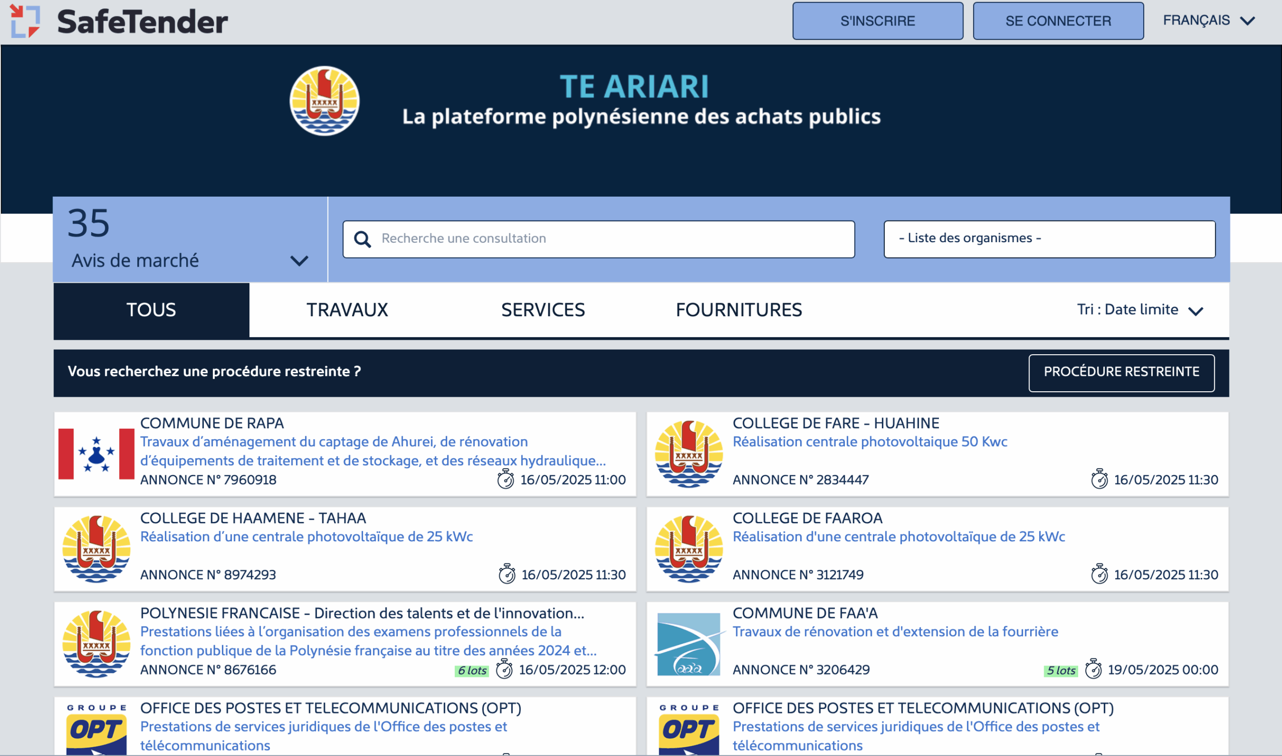The height and width of the screenshot is (756, 1282).
Task: Open the FRANÇAIS language dropdown
Action: click(x=1208, y=21)
